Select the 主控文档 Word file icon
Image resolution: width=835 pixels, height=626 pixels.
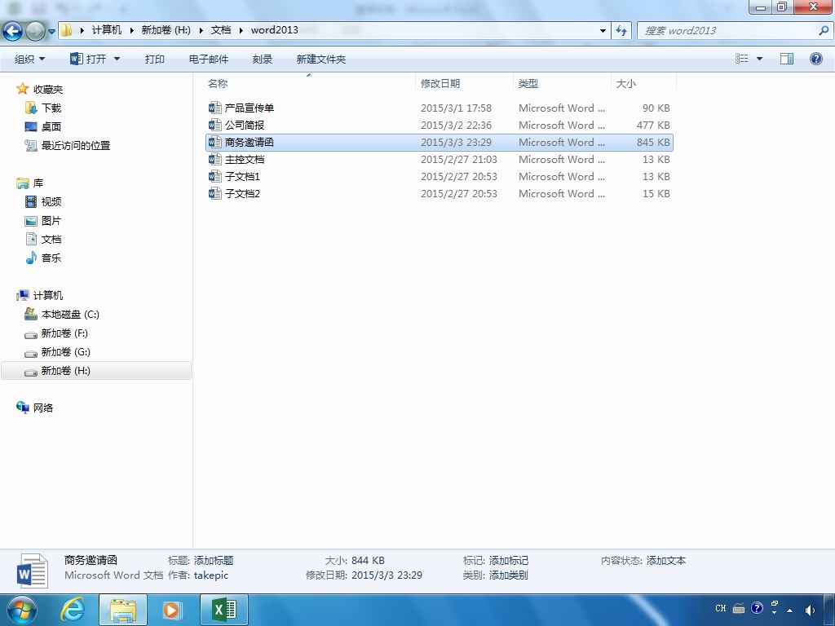[214, 159]
